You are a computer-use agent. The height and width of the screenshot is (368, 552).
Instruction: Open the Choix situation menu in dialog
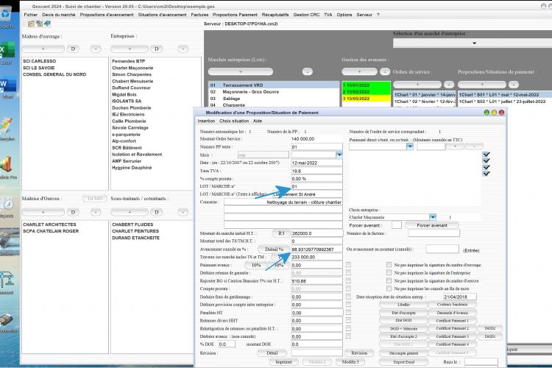pos(234,121)
